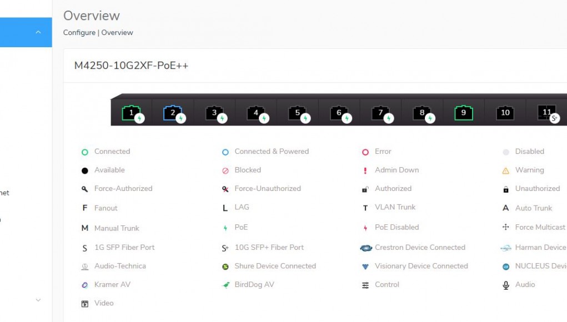Collapse the highlighted blue sidebar section

pos(38,32)
